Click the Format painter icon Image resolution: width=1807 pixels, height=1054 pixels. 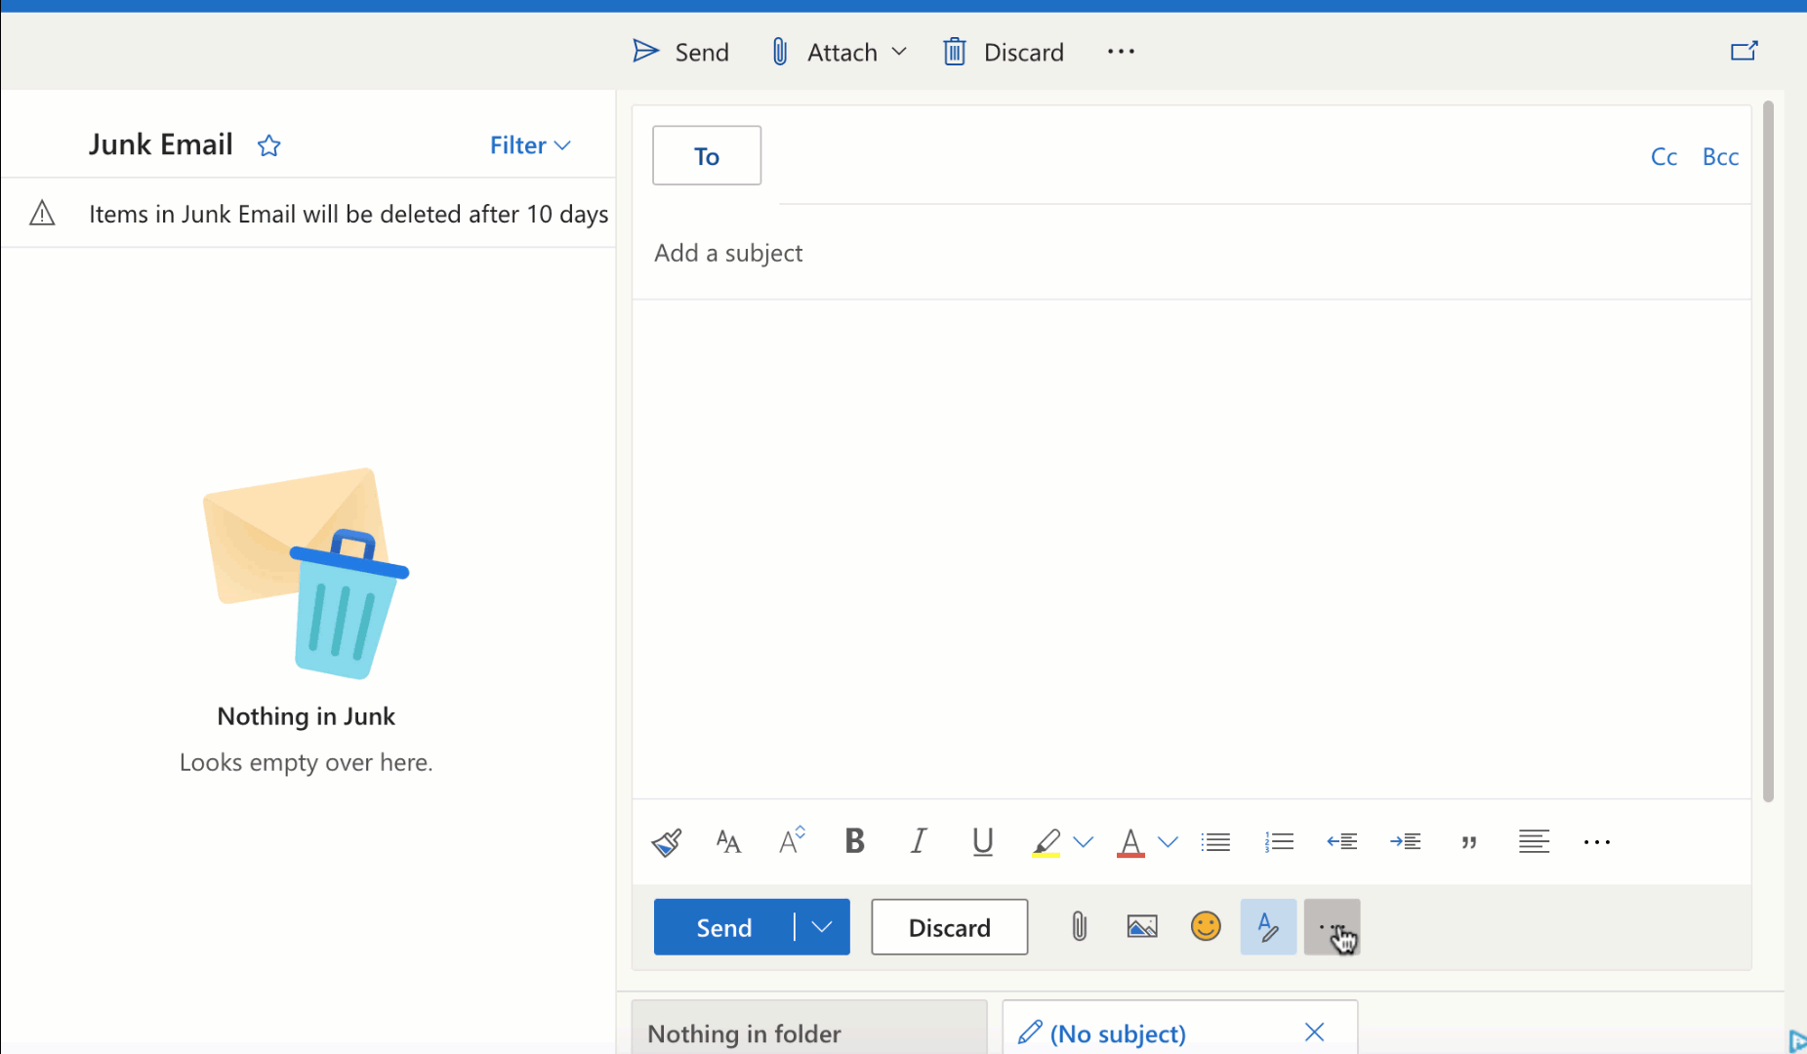(x=667, y=841)
